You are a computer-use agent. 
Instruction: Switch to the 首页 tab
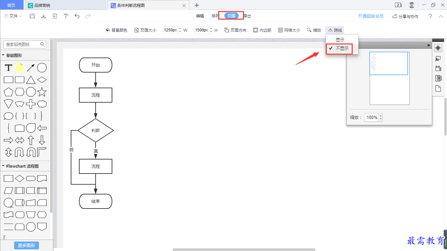click(x=11, y=5)
